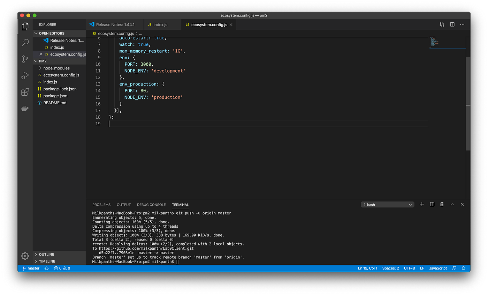Collapse the PM2 folder section
Viewport: 488px width, 295px height.
point(60,61)
